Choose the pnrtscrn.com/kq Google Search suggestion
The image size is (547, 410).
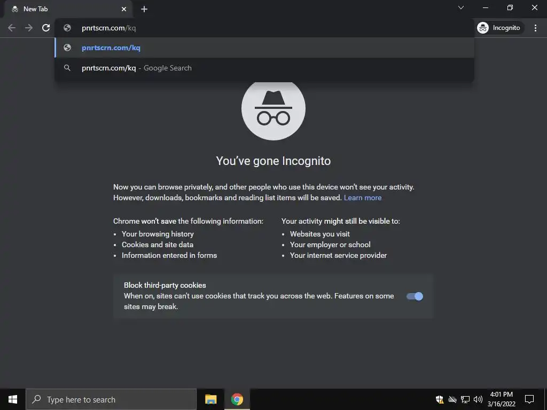264,68
